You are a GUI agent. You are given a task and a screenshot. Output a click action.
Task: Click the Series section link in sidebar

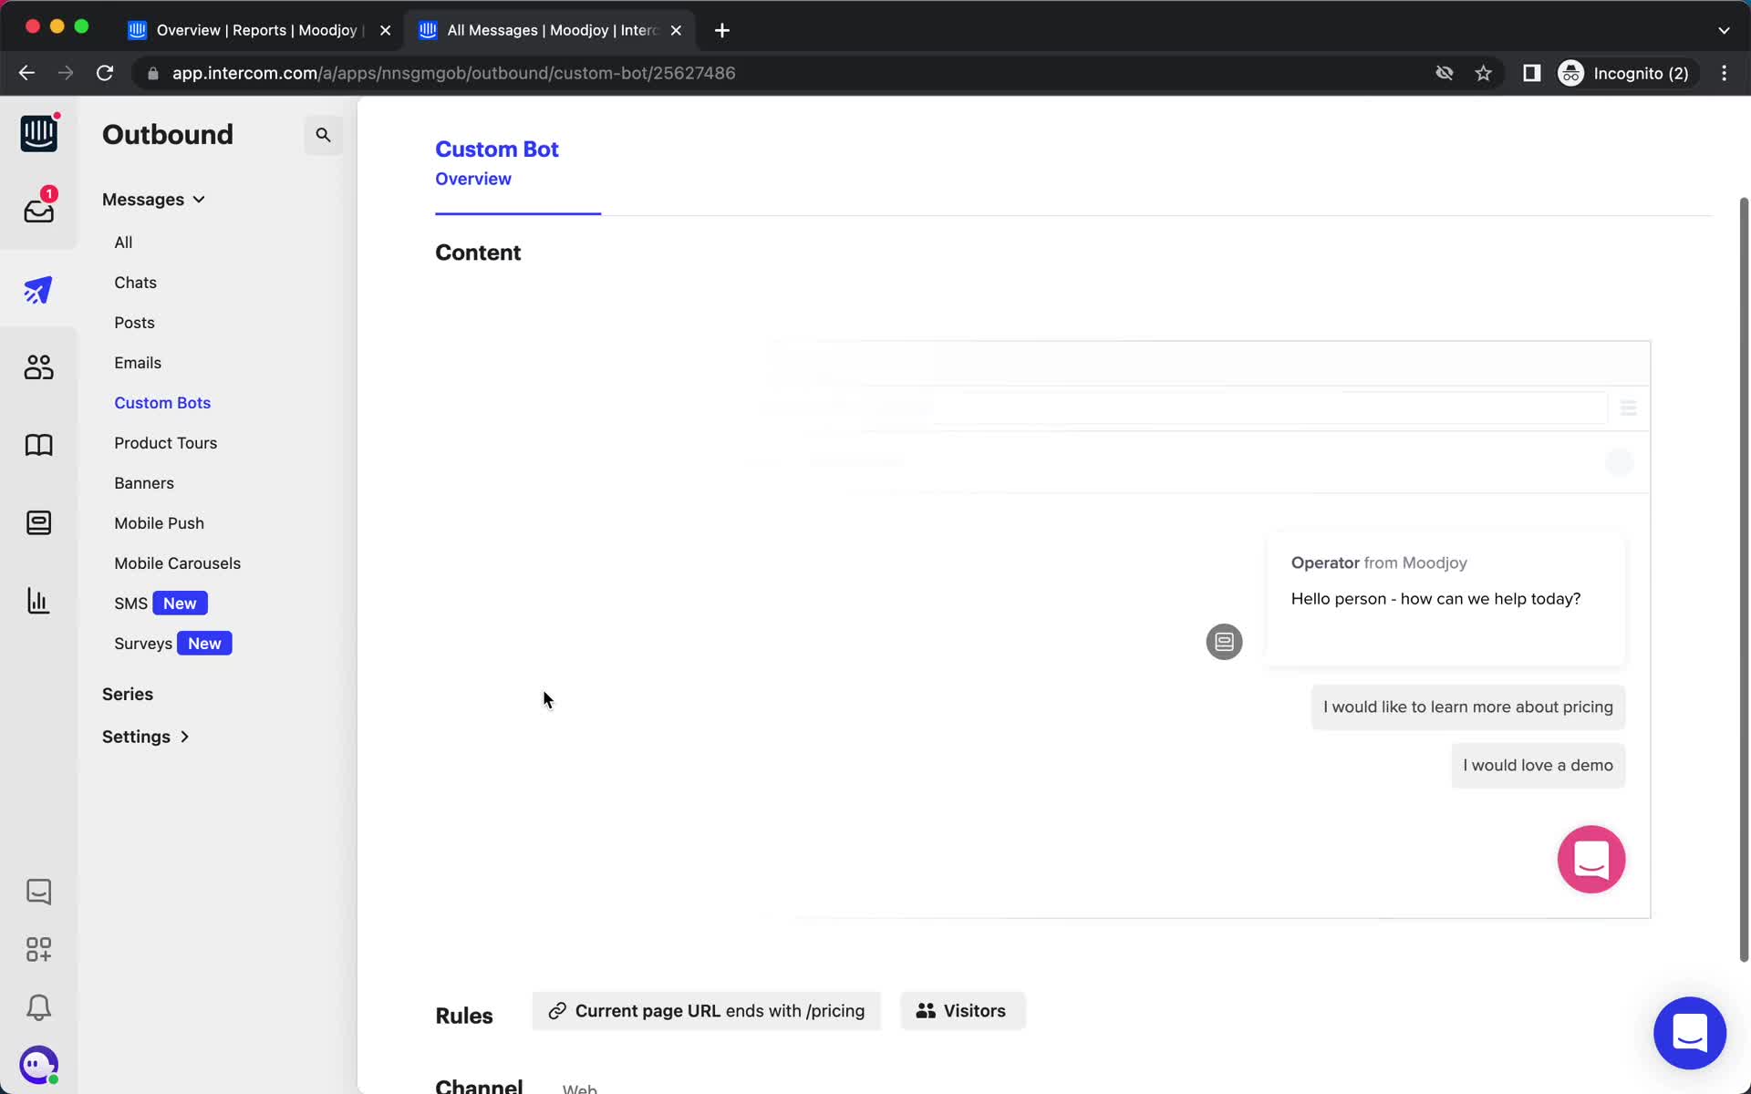click(128, 693)
